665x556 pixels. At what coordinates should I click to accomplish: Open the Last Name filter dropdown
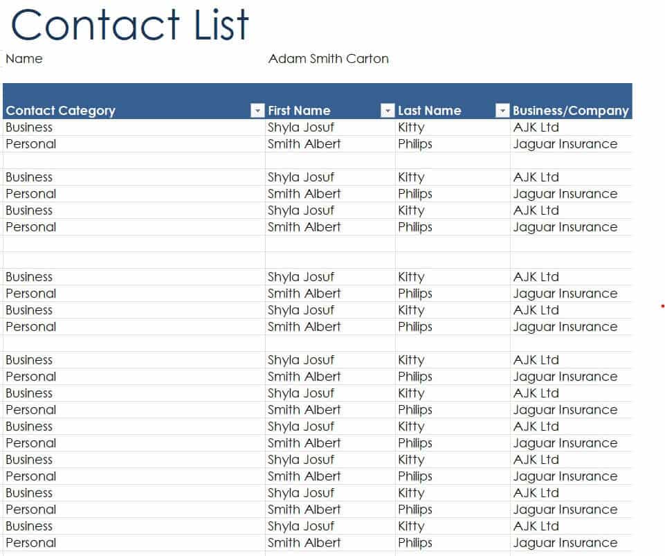click(x=502, y=111)
